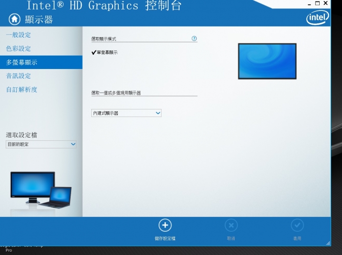Open the 內建式顯示器 display dropdown
342x255 pixels.
click(x=126, y=113)
